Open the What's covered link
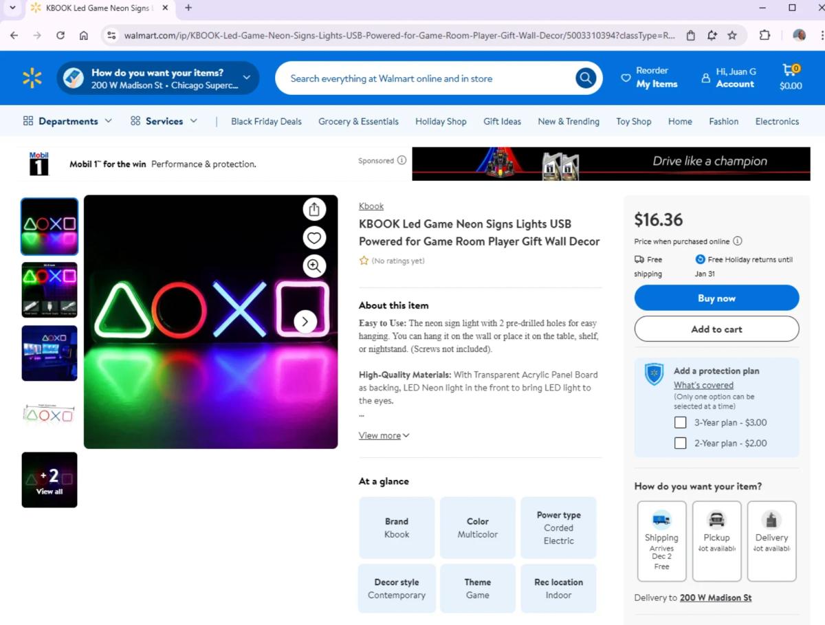 coord(703,385)
